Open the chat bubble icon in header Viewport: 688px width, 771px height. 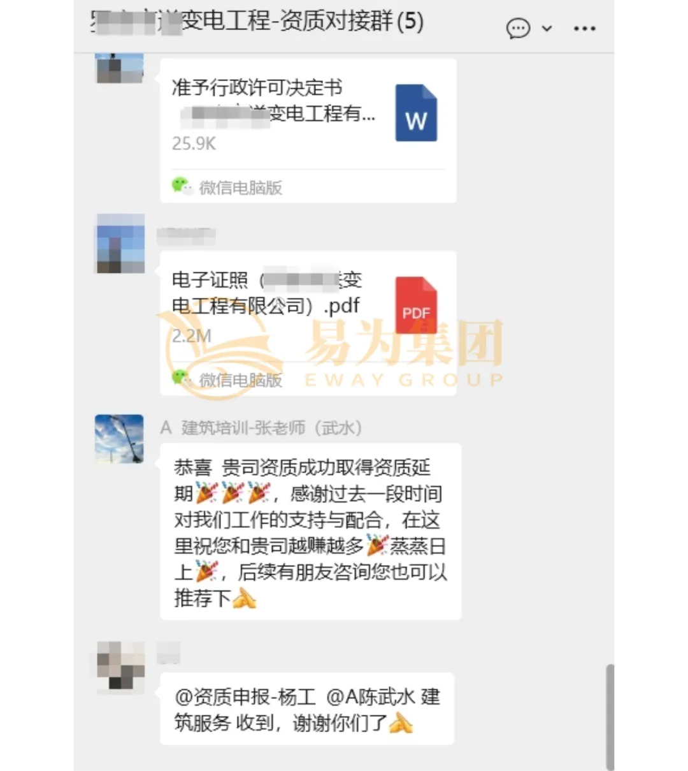click(x=518, y=29)
